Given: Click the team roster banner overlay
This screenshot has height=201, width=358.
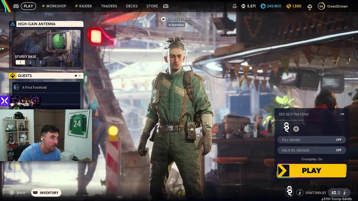Looking at the screenshot, I should coord(25,101).
